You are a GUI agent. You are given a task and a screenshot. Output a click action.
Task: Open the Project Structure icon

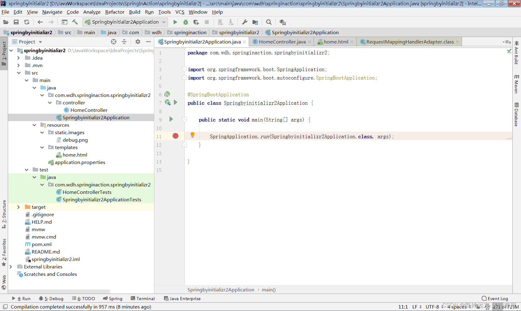coord(255,22)
